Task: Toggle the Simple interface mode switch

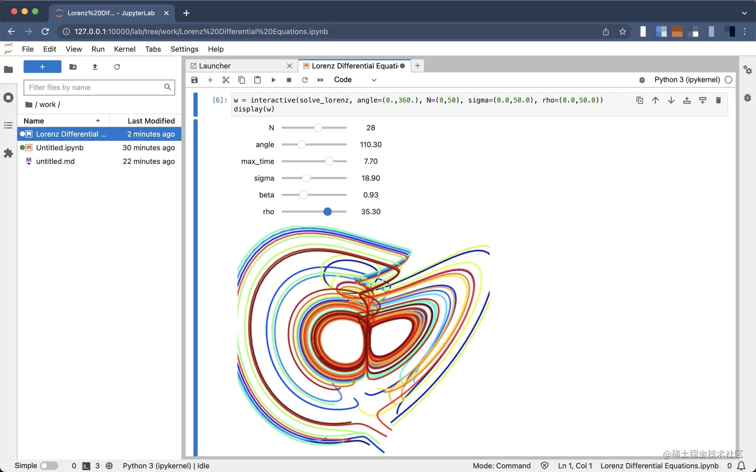Action: (49, 466)
